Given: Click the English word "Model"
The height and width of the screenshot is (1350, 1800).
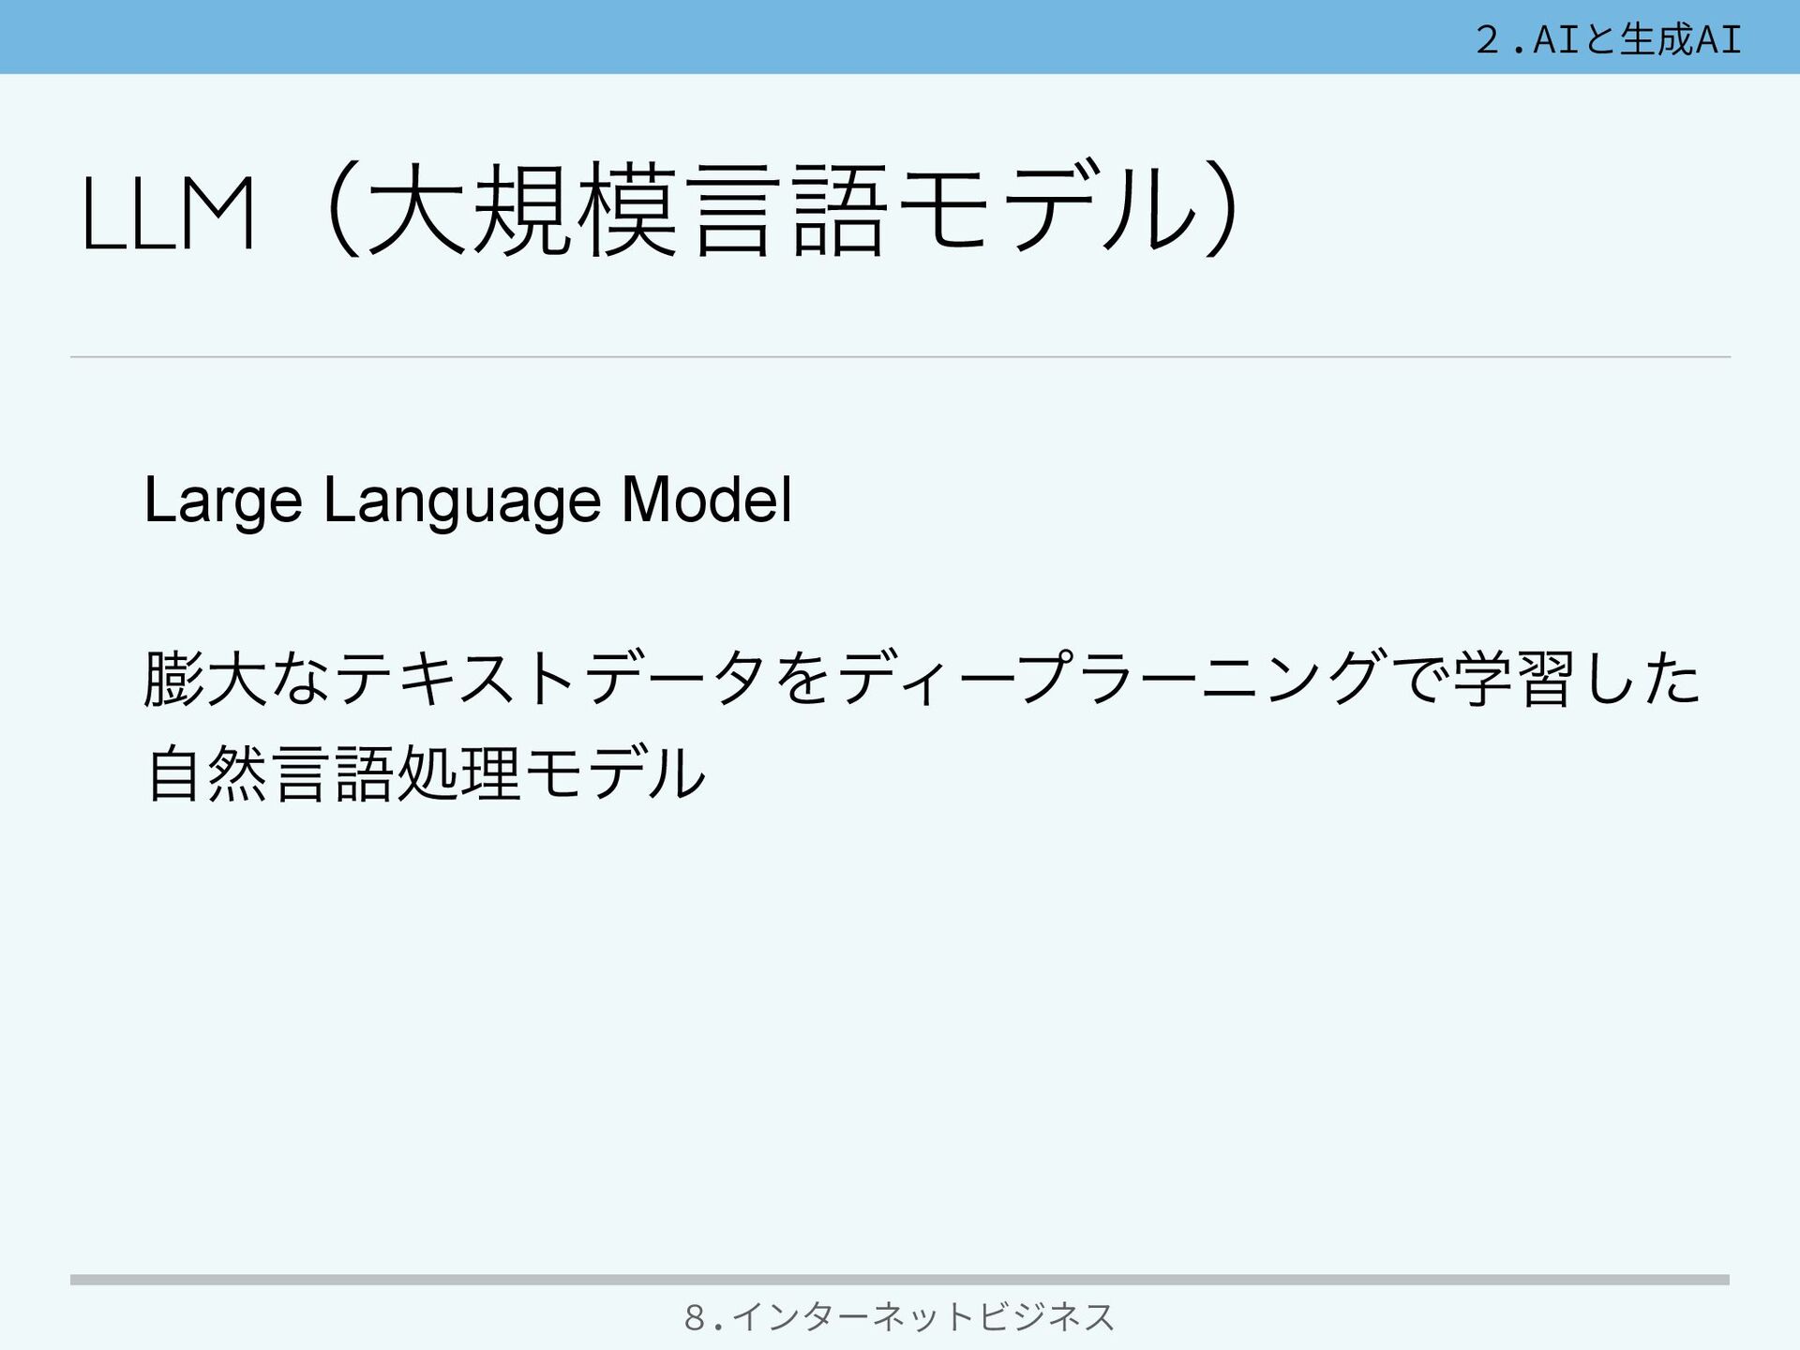Looking at the screenshot, I should tap(707, 499).
